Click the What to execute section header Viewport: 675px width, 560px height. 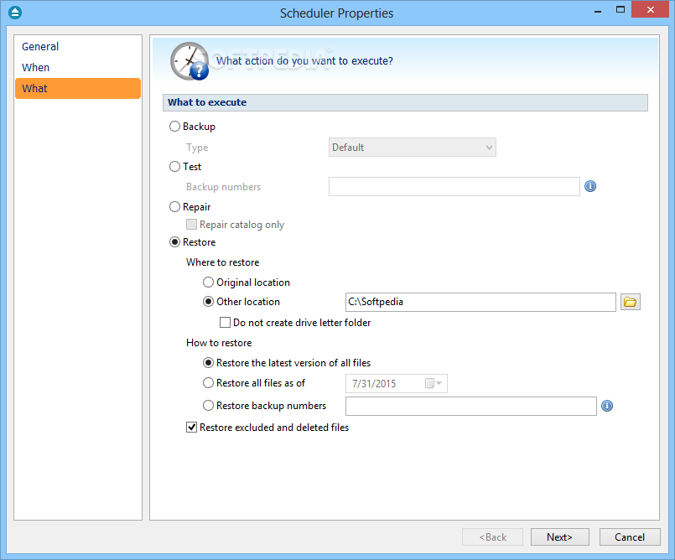[x=405, y=102]
